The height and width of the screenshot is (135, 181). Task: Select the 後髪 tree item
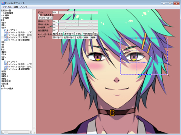tap(4, 74)
